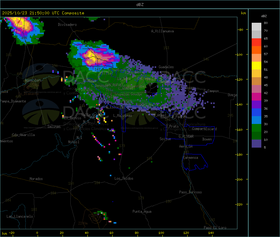Select the 'G_ALVEAR' location label
280x237 pixels.
coord(186,136)
